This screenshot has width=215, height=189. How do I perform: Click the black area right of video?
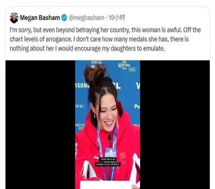pos(175,125)
